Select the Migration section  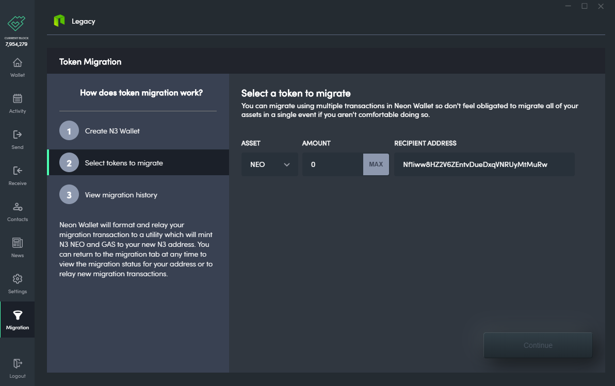click(17, 319)
